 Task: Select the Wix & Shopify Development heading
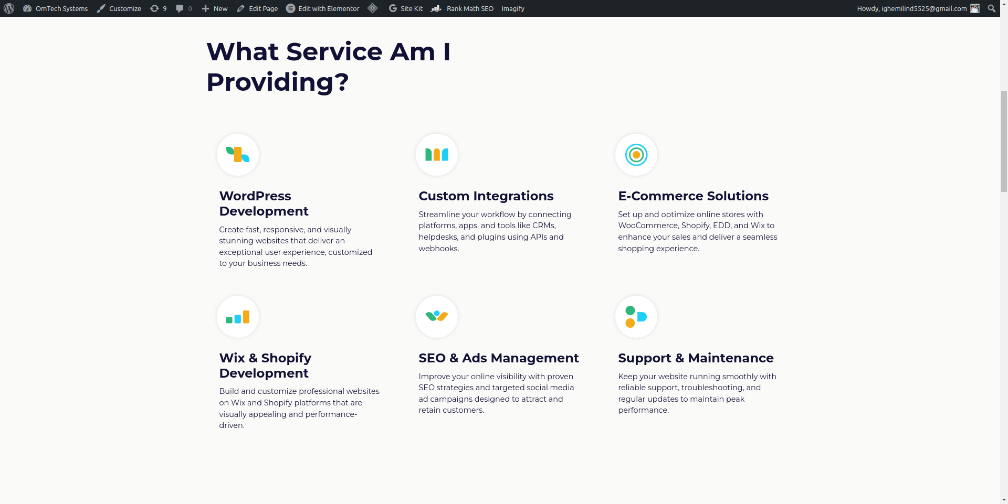(265, 366)
